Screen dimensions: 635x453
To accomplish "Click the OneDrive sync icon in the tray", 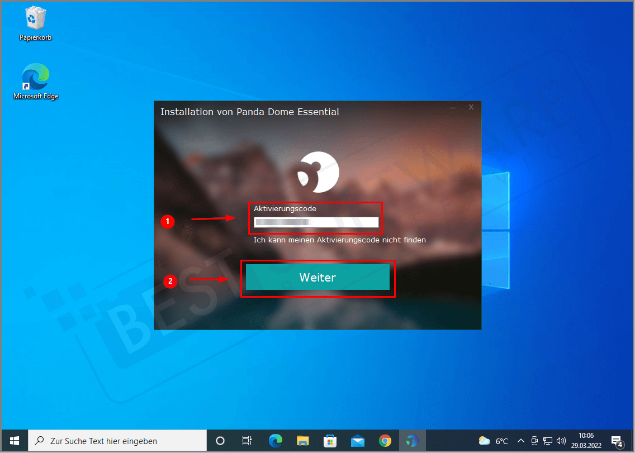I will point(534,441).
